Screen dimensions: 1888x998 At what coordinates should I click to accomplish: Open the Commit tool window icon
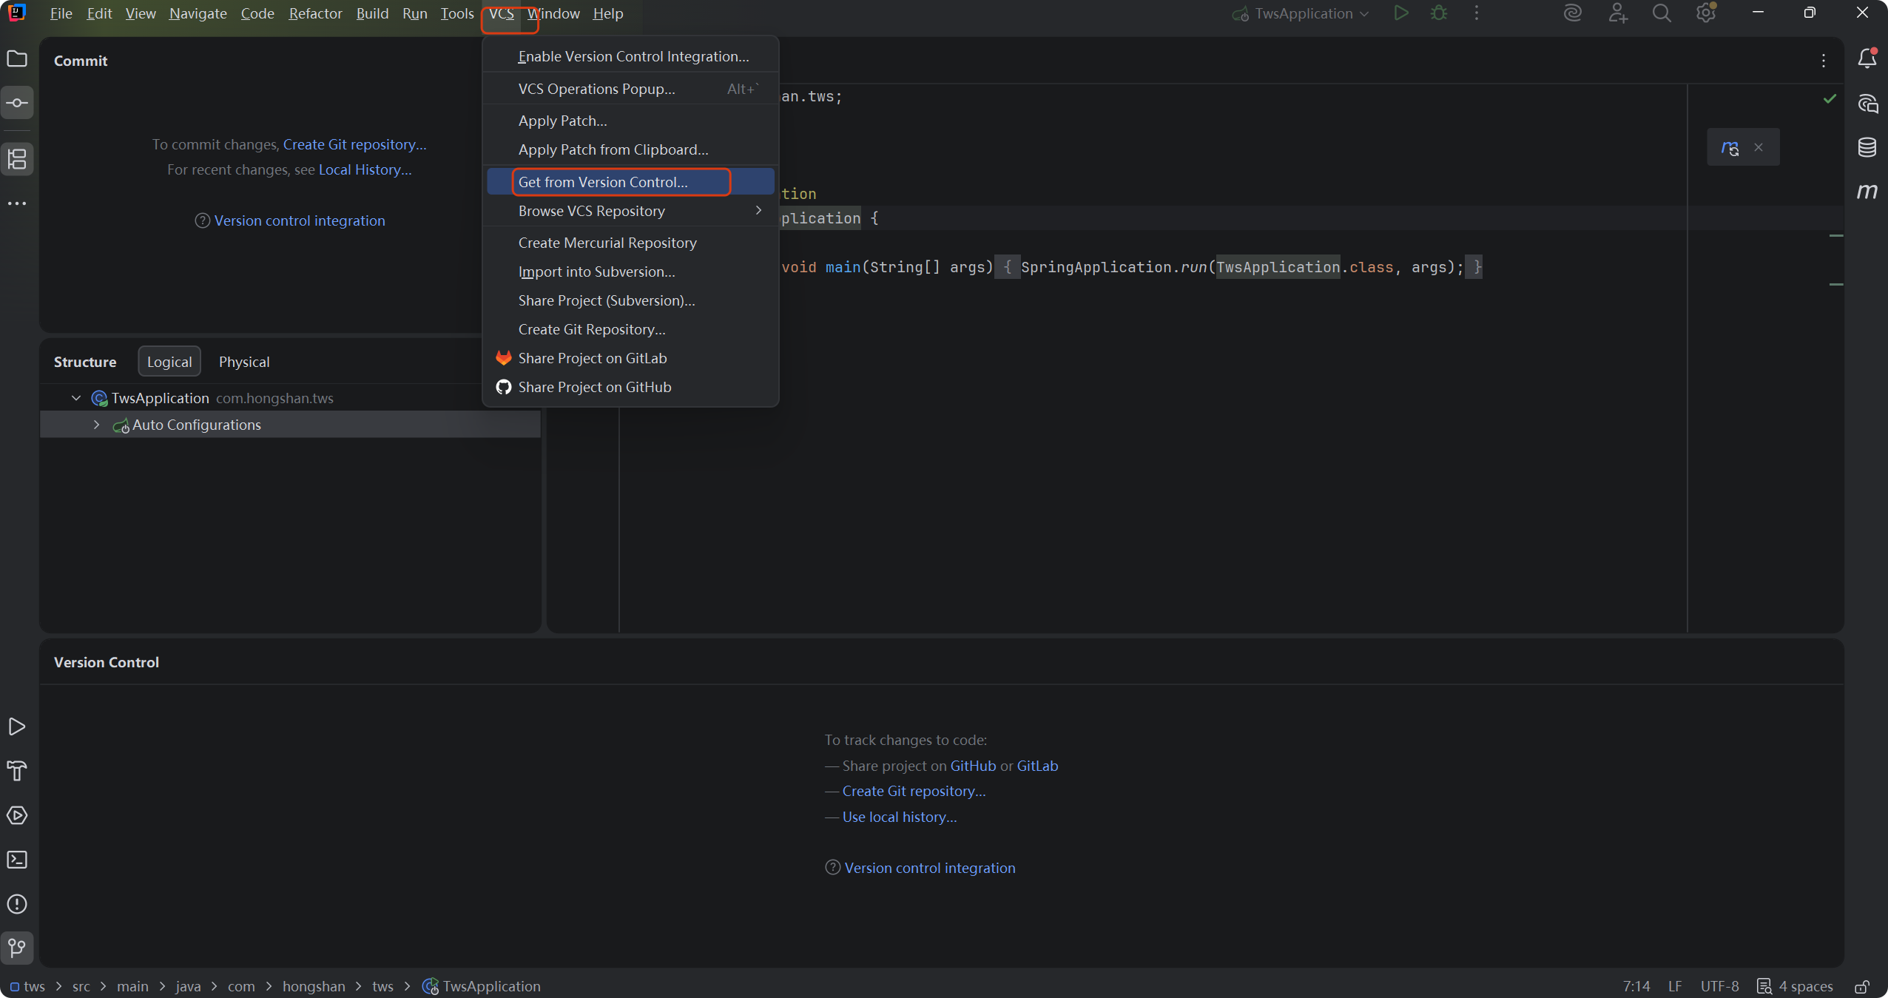(x=17, y=103)
